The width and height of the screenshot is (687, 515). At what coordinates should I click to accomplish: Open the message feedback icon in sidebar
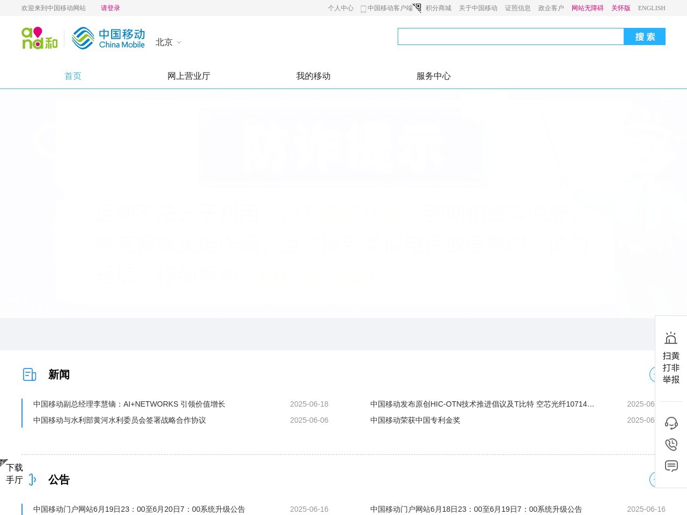pos(671,466)
